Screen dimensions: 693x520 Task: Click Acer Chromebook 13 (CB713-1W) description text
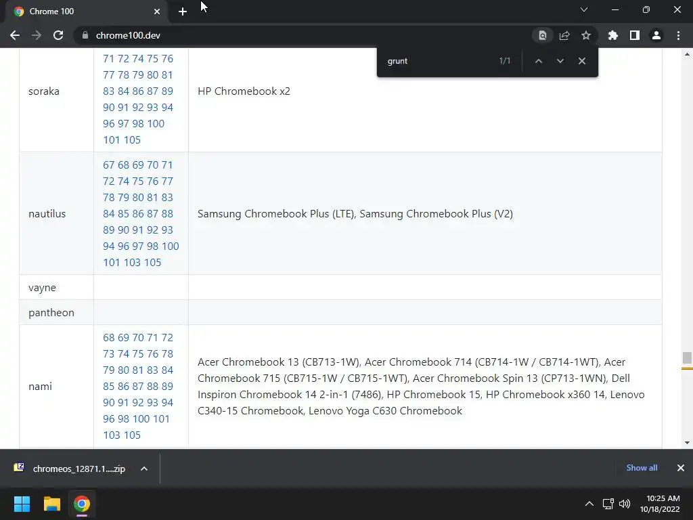[x=279, y=362]
